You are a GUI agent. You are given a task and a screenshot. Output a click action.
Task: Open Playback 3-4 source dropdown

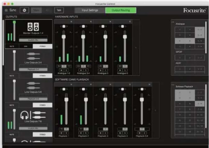pos(33,69)
